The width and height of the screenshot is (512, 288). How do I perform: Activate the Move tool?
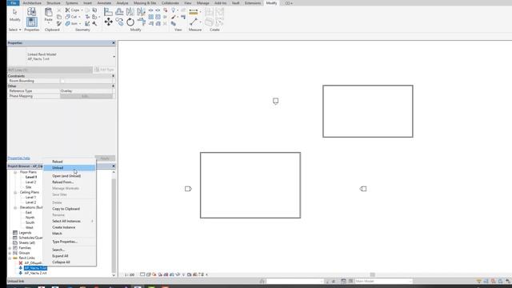(108, 22)
